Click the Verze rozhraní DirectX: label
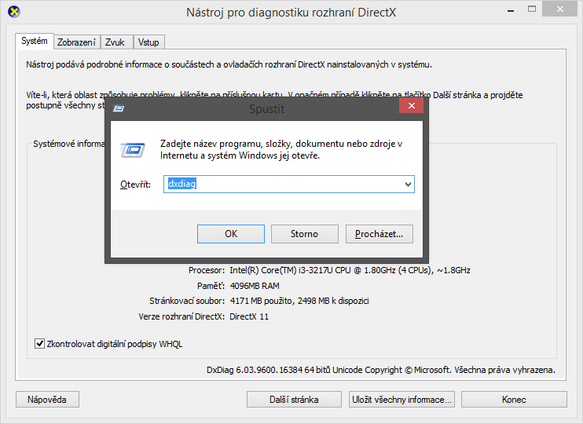The width and height of the screenshot is (583, 424). (x=181, y=316)
